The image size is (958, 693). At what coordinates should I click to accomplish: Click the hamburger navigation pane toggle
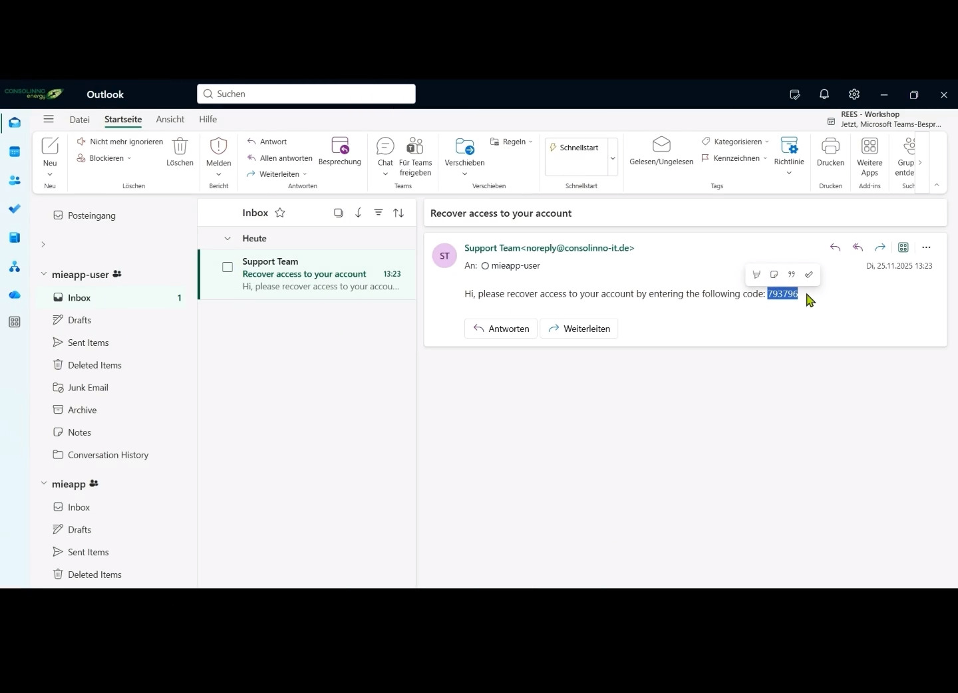pyautogui.click(x=48, y=119)
